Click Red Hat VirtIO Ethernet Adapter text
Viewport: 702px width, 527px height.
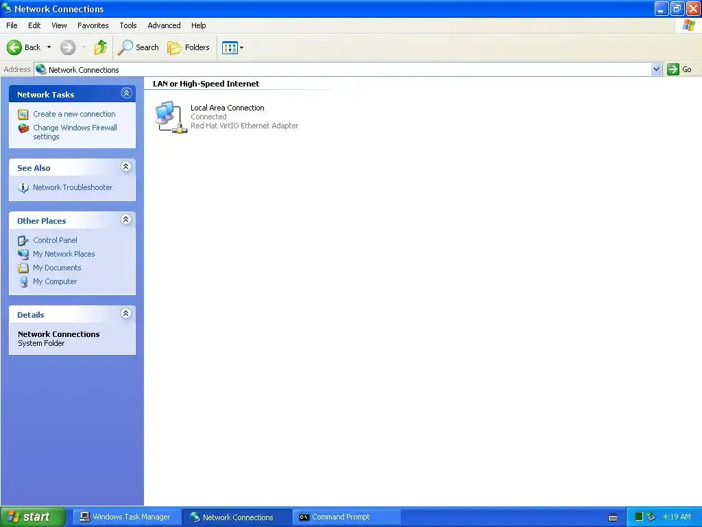click(245, 126)
